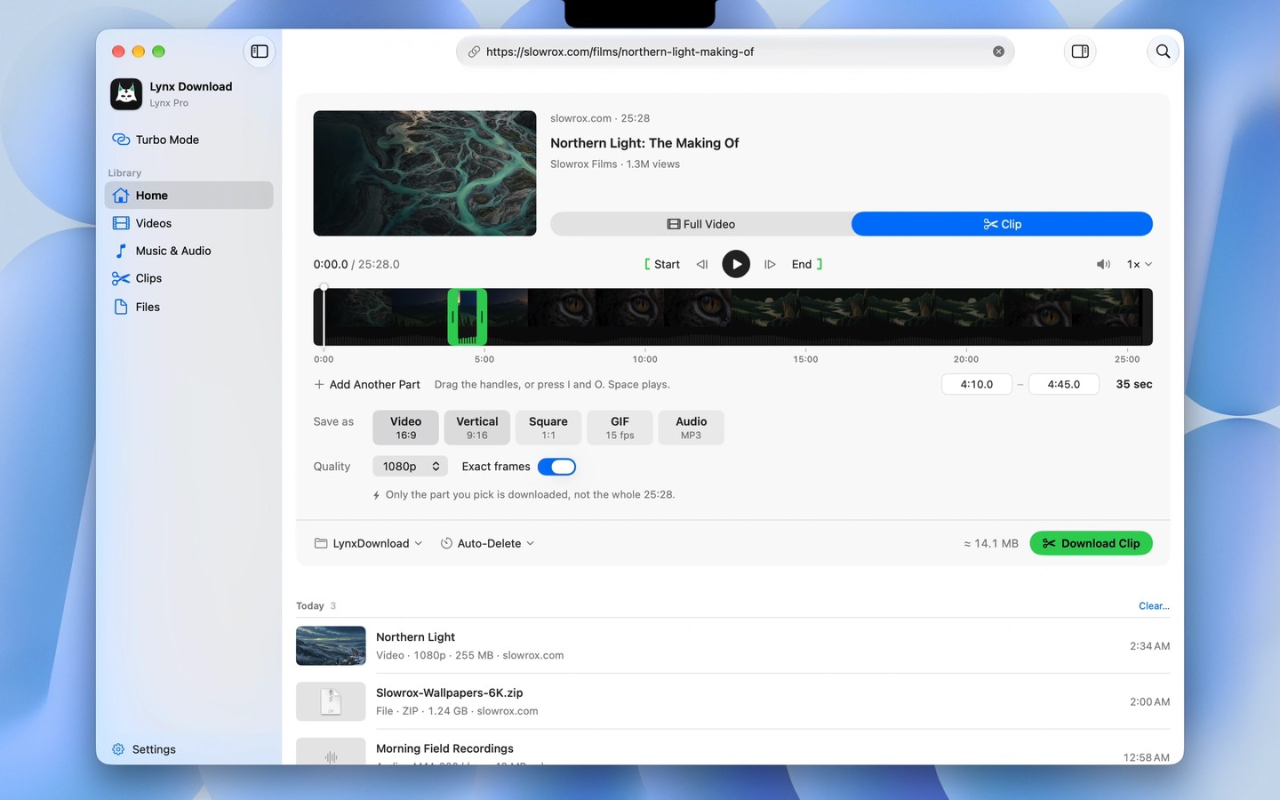Open the LynxDownload folder dropdown
This screenshot has width=1280, height=800.
click(368, 543)
